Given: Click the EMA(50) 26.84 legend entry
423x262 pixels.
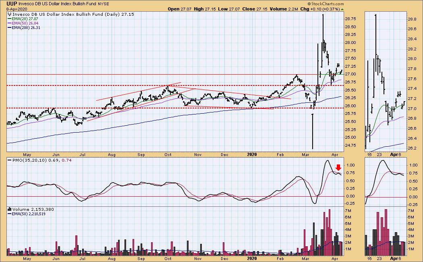Looking at the screenshot, I should [25, 23].
